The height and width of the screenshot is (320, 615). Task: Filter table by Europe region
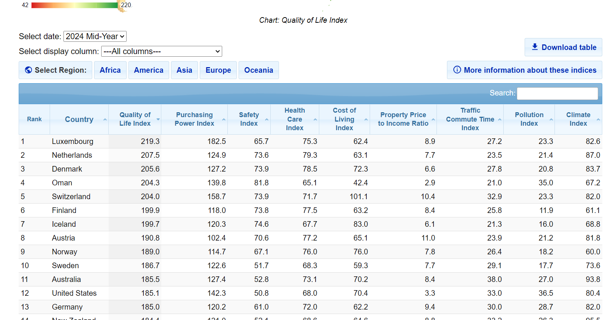pyautogui.click(x=218, y=70)
